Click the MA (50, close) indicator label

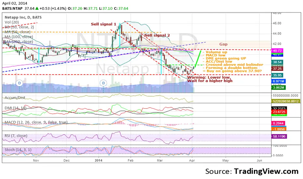pos(17,32)
